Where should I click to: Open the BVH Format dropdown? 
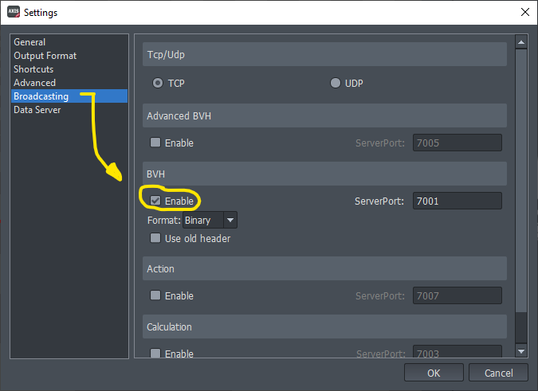tap(210, 221)
